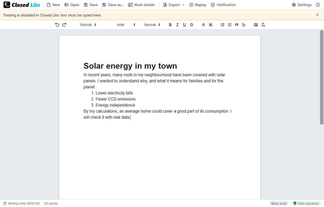324x207 pixels.
Task: Select Save as... in the top bar
Action: 113,5
